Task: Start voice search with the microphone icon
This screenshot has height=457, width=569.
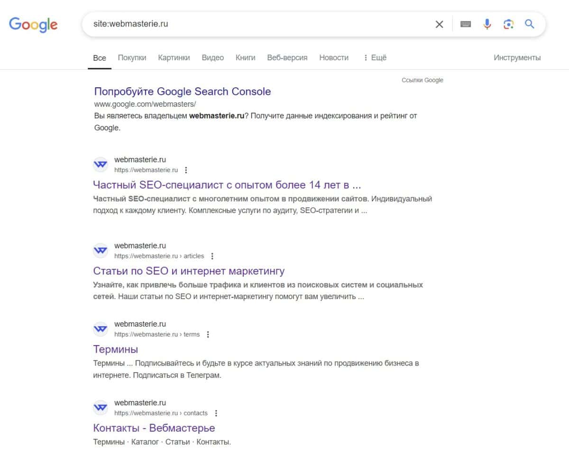Action: coord(487,24)
